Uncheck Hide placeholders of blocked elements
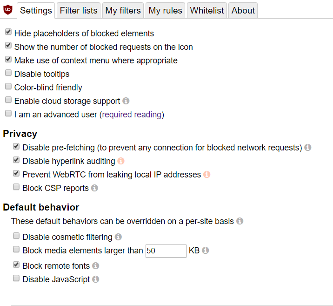The image size is (333, 306). coord(8,32)
